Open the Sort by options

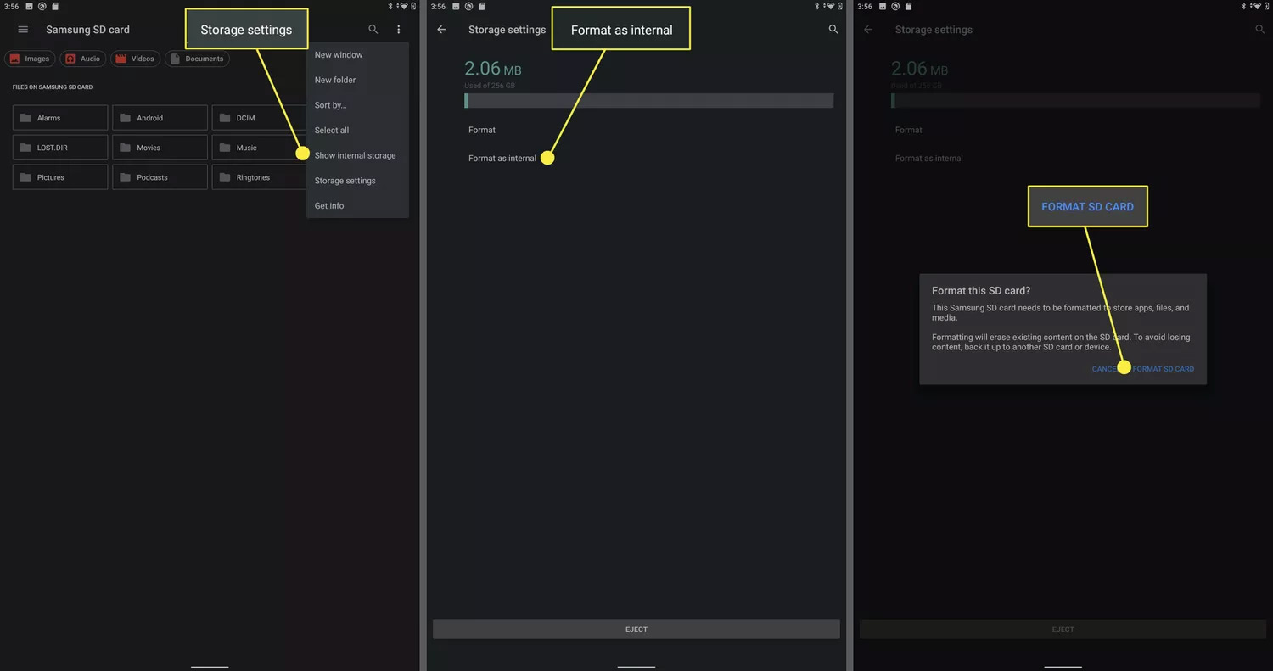click(x=330, y=104)
